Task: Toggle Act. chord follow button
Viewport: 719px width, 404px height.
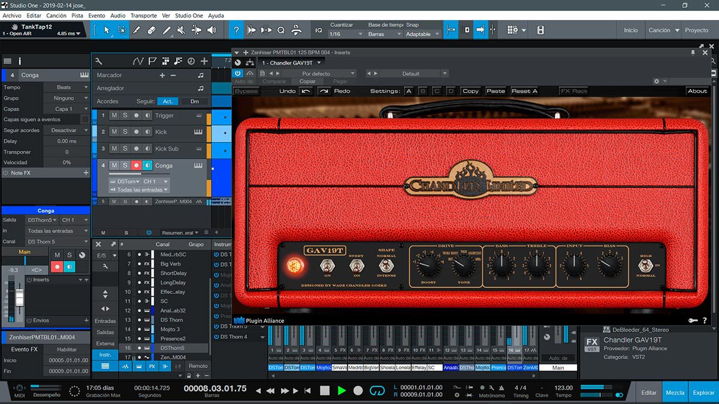Action: pos(168,101)
